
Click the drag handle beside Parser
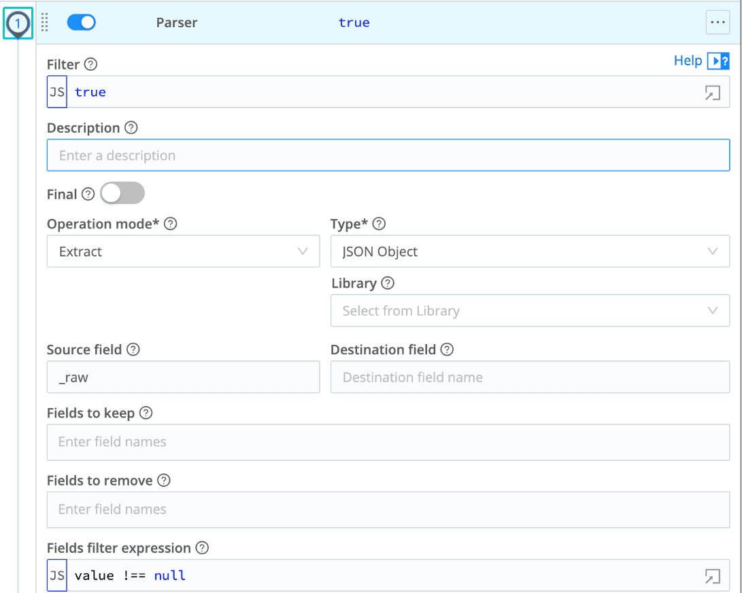tap(45, 22)
